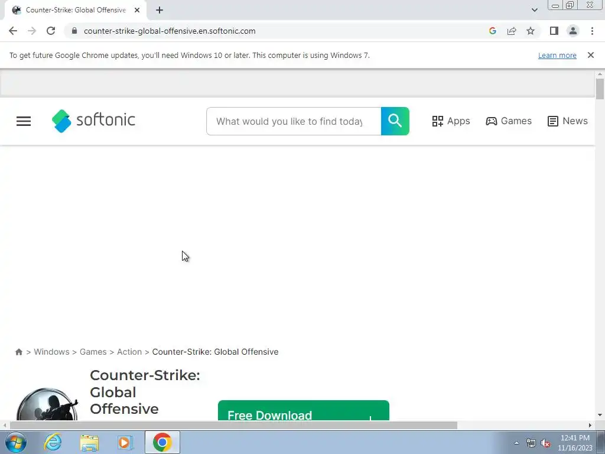Screen dimensions: 605x454
Task: Select the Counter-Strike: Global Offensive tab
Action: tap(76, 10)
